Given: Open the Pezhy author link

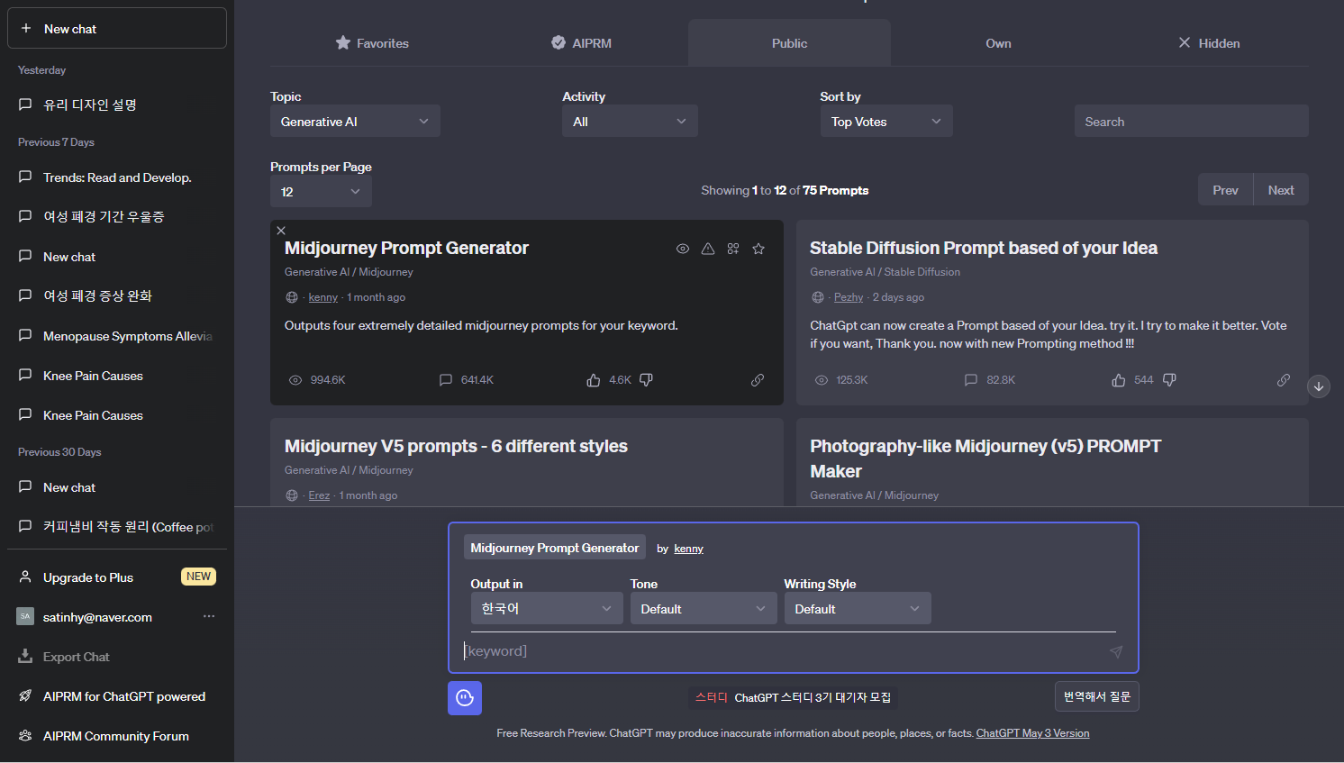Looking at the screenshot, I should [x=849, y=297].
